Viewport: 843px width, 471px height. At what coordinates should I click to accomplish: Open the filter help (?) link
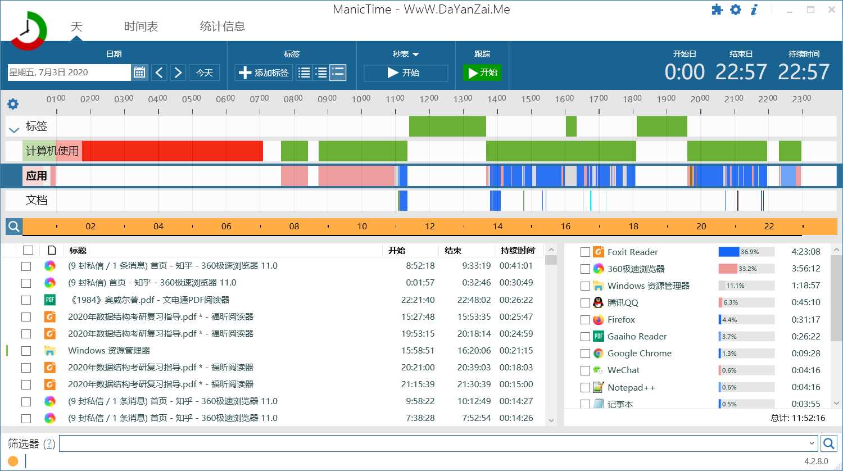pyautogui.click(x=49, y=443)
